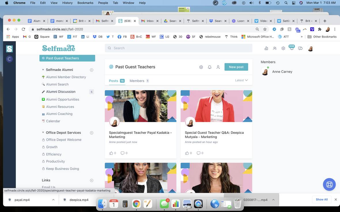
Task: Add a new link with plus icon
Action: coord(92,180)
